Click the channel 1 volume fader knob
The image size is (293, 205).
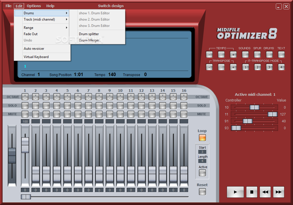[x=25, y=145]
